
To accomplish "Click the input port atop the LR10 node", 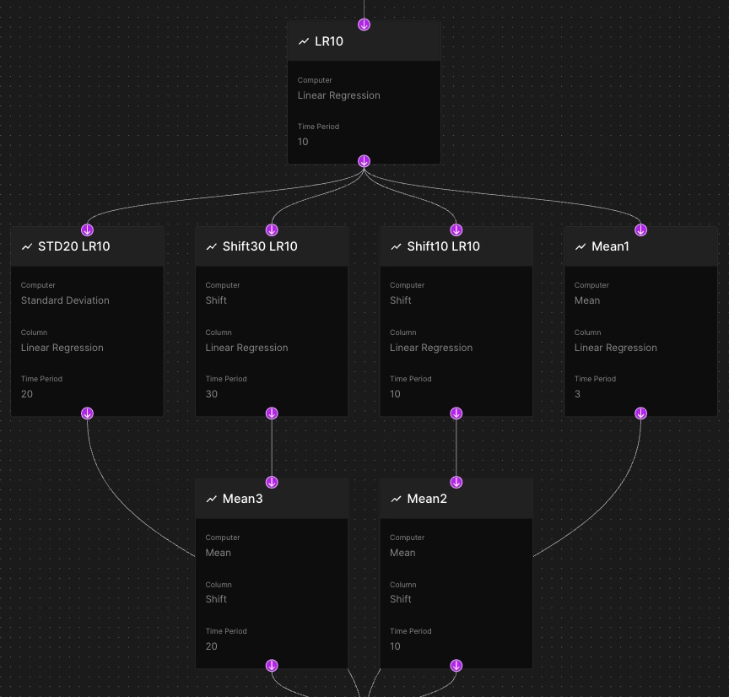I will click(364, 24).
